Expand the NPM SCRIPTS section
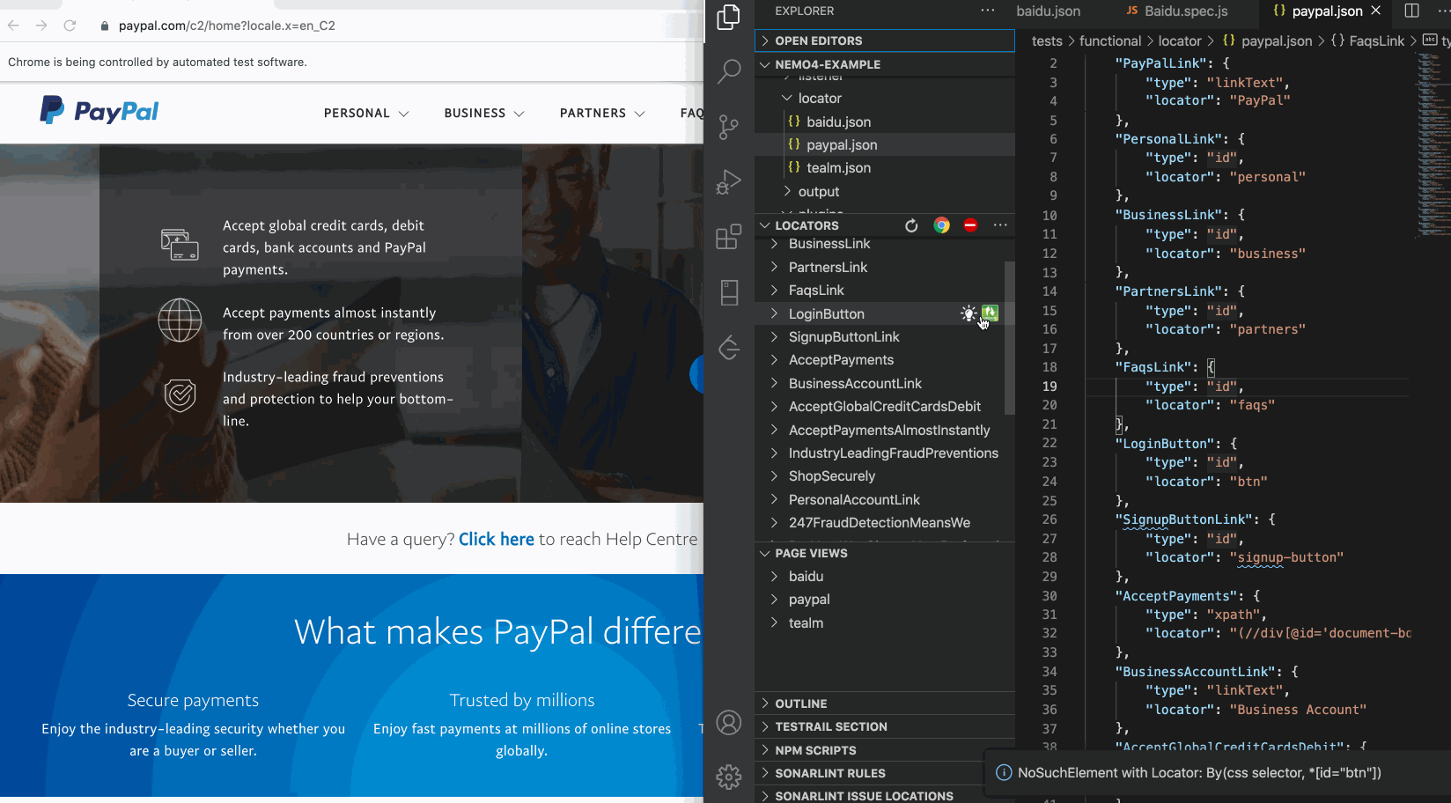 pos(884,750)
